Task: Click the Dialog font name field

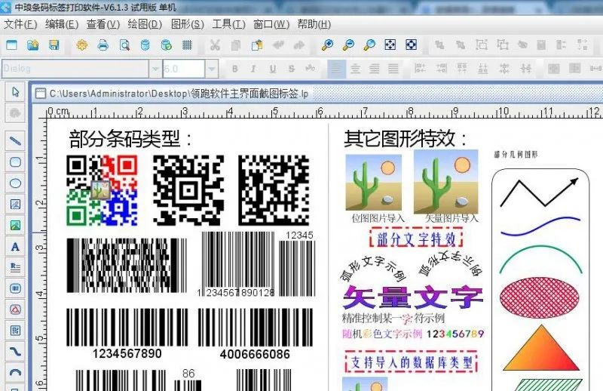Action: point(75,69)
